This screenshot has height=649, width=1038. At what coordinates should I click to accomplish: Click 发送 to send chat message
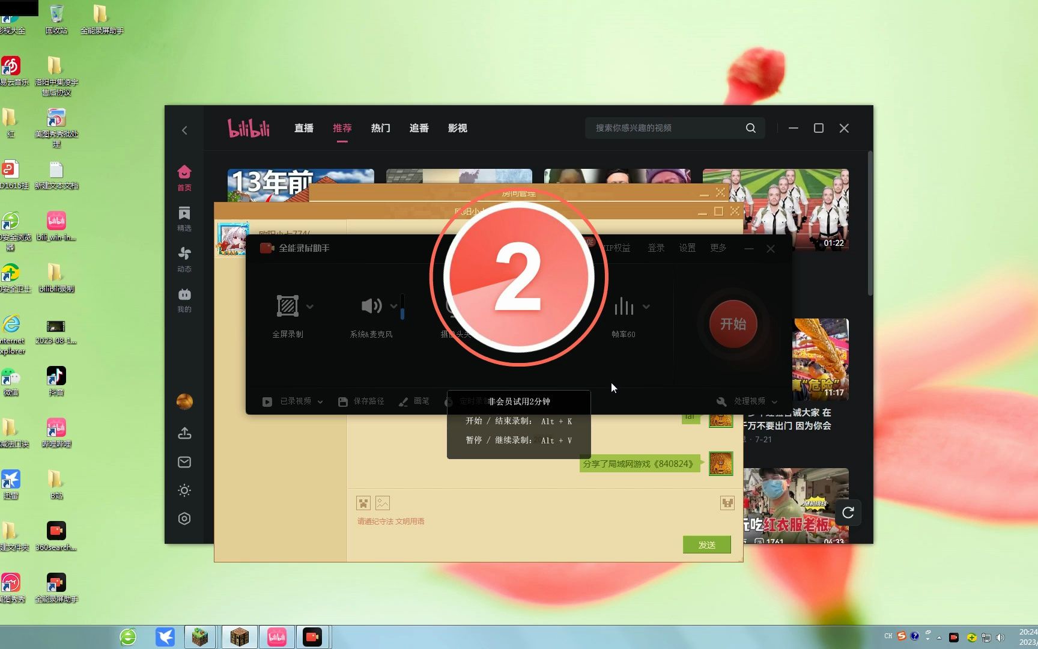(x=707, y=544)
